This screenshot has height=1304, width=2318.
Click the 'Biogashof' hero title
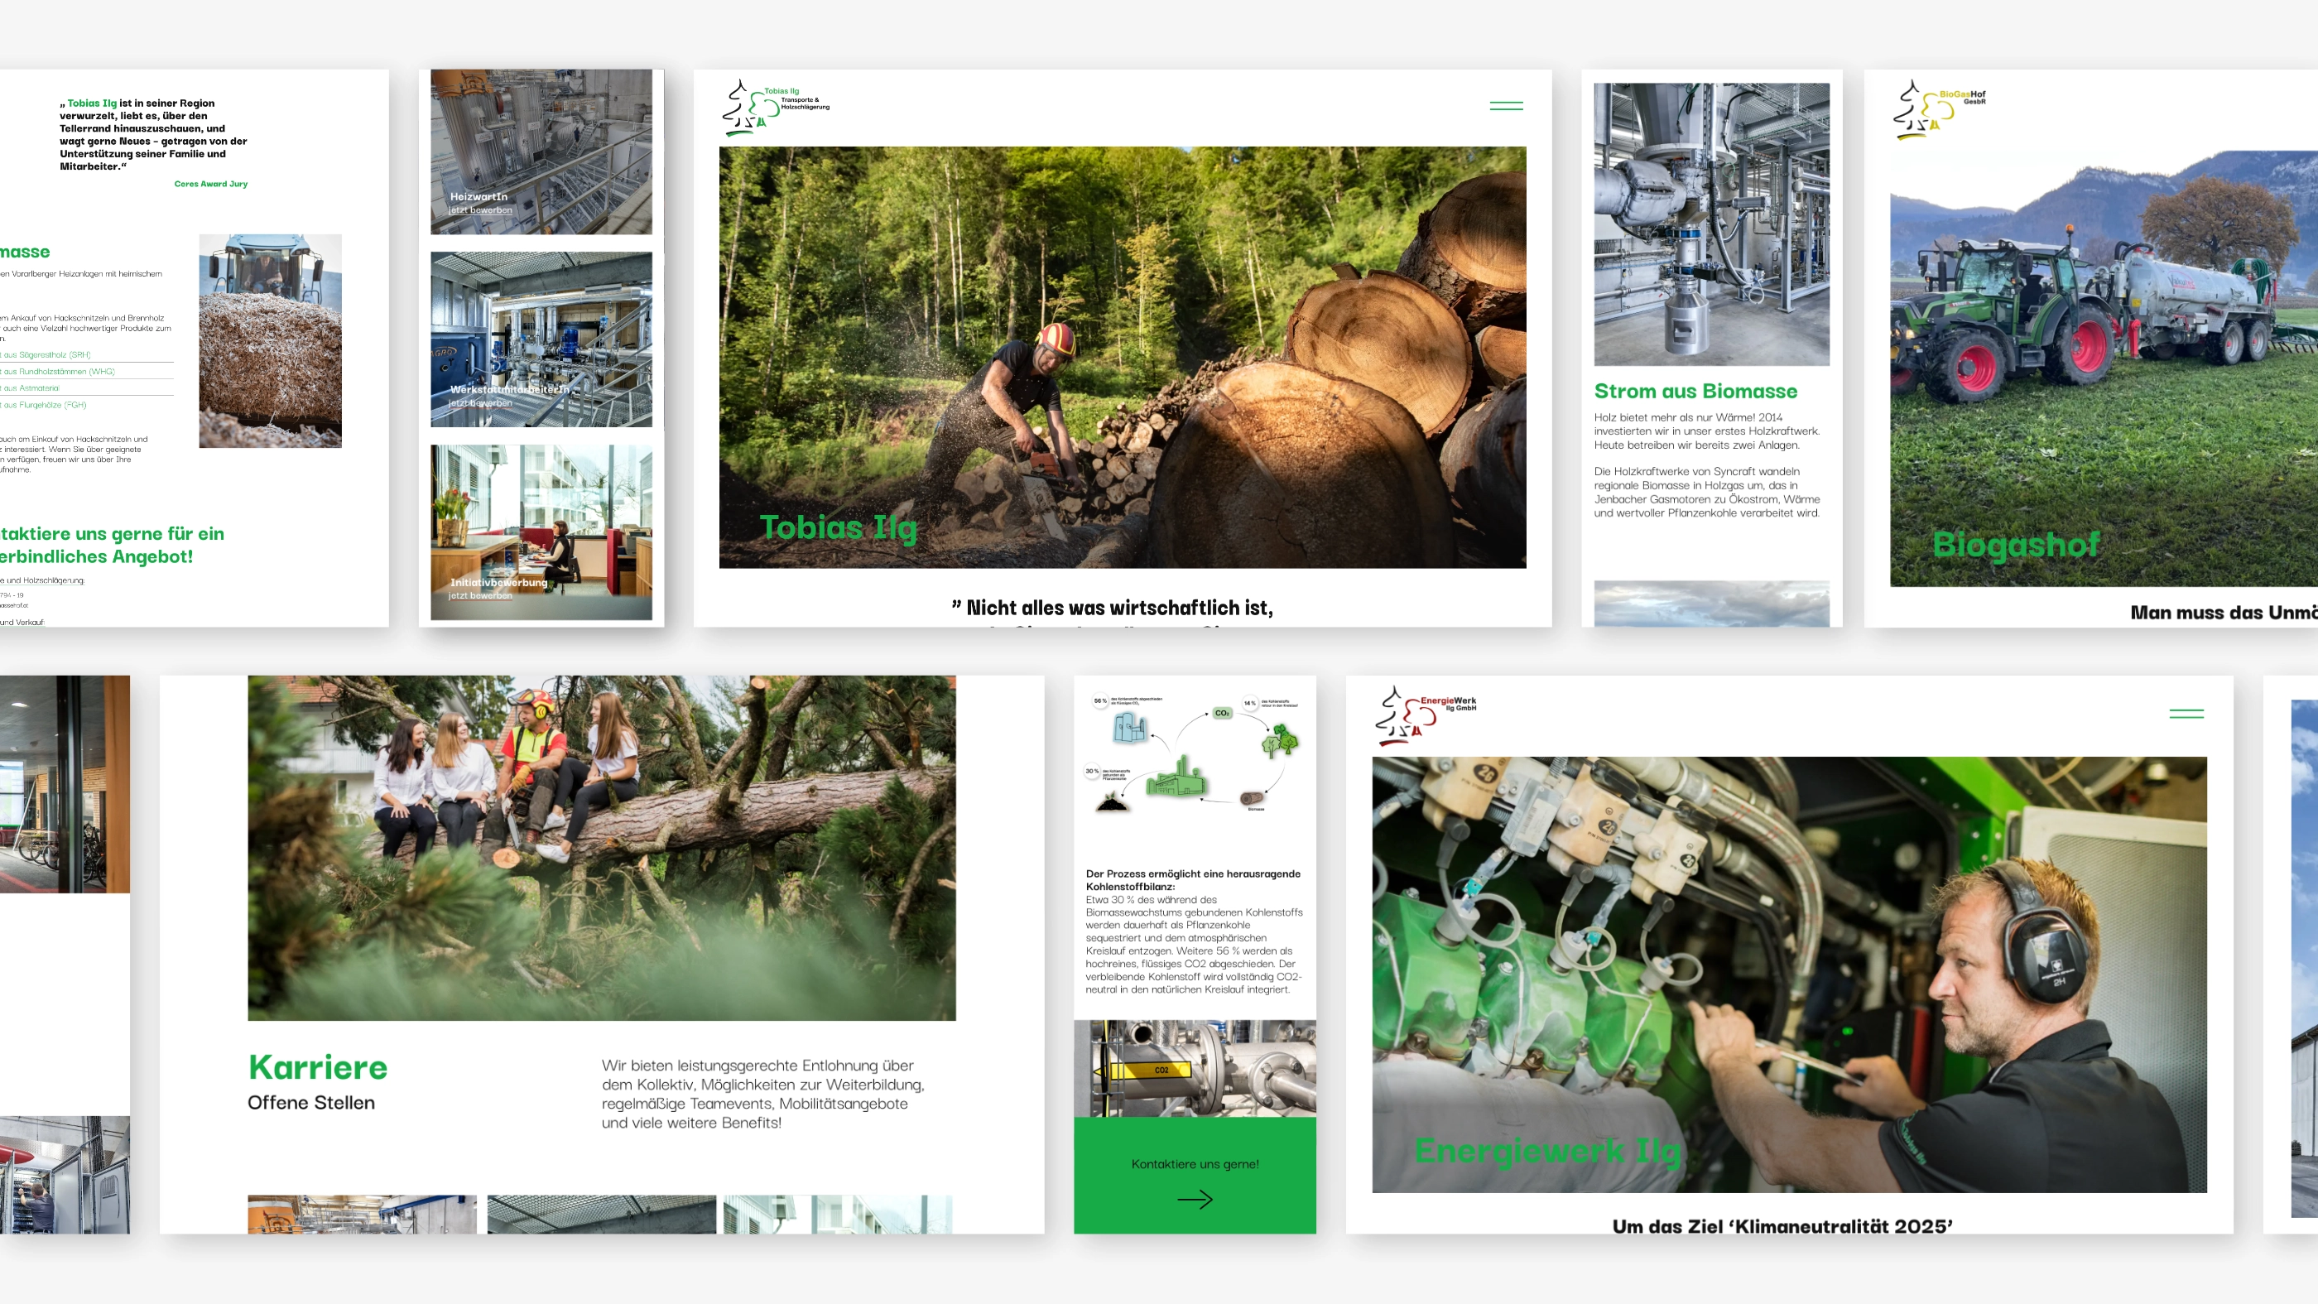point(2015,545)
